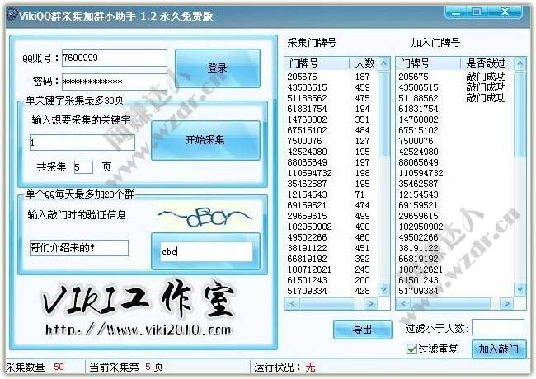Click scroll-up arrow of the collection list

pos(384,63)
